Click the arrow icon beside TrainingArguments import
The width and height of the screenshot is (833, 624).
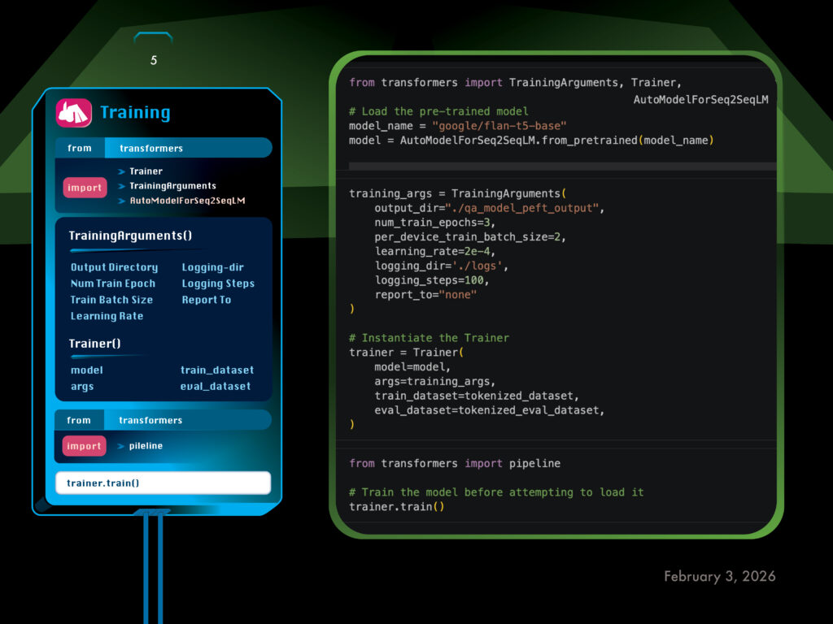pyautogui.click(x=121, y=186)
